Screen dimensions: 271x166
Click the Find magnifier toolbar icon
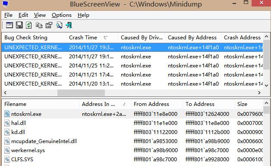59,25
